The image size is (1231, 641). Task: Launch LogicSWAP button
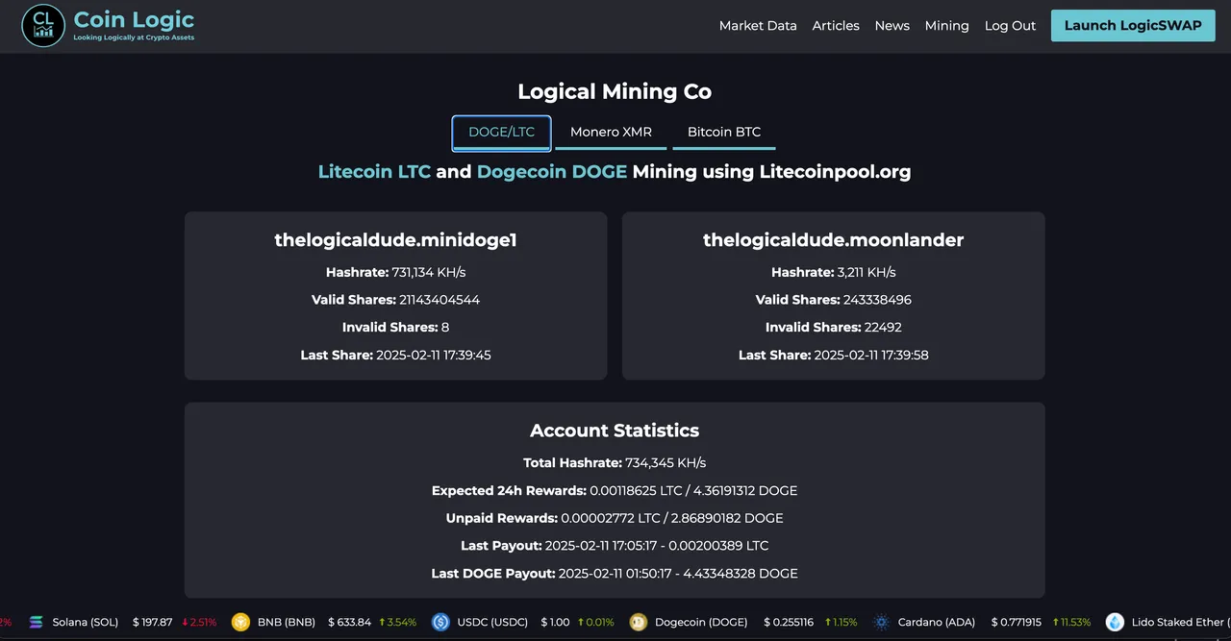(x=1133, y=26)
